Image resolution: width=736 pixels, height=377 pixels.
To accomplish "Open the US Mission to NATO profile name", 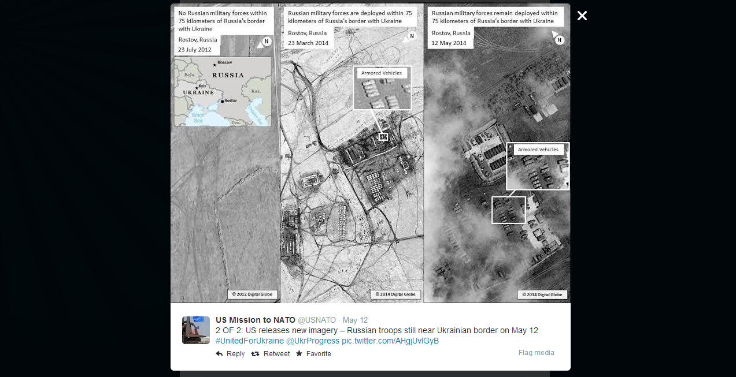I will point(255,320).
